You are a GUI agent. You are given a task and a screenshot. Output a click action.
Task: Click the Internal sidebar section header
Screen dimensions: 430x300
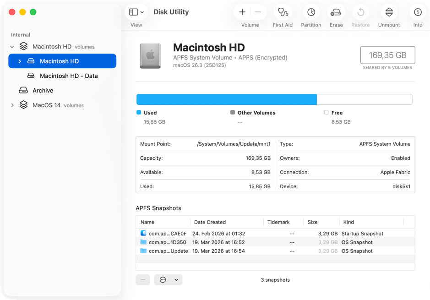tap(21, 35)
